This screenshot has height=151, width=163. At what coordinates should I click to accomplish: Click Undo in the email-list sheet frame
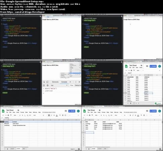85,115
